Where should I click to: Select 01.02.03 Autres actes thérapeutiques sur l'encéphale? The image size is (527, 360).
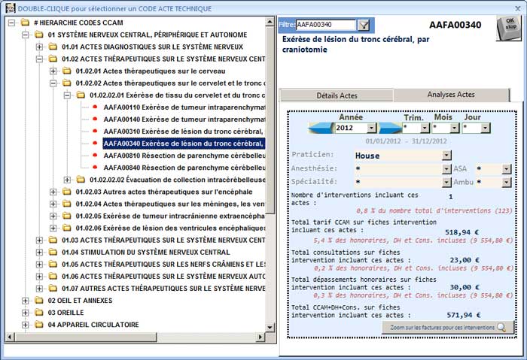(164, 192)
